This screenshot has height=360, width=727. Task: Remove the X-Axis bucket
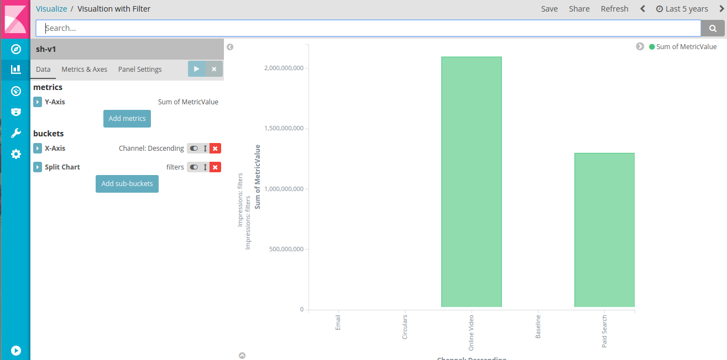216,149
